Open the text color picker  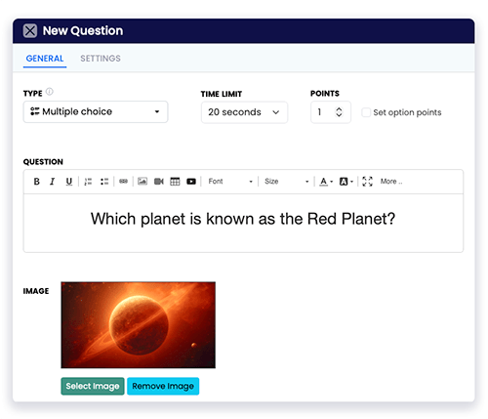pyautogui.click(x=326, y=182)
